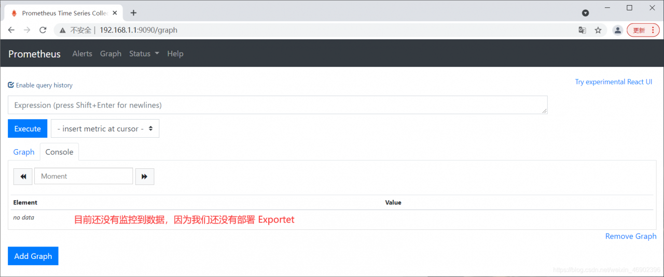The width and height of the screenshot is (664, 277).
Task: Close the Prometheus Time Series tab
Action: coord(115,13)
